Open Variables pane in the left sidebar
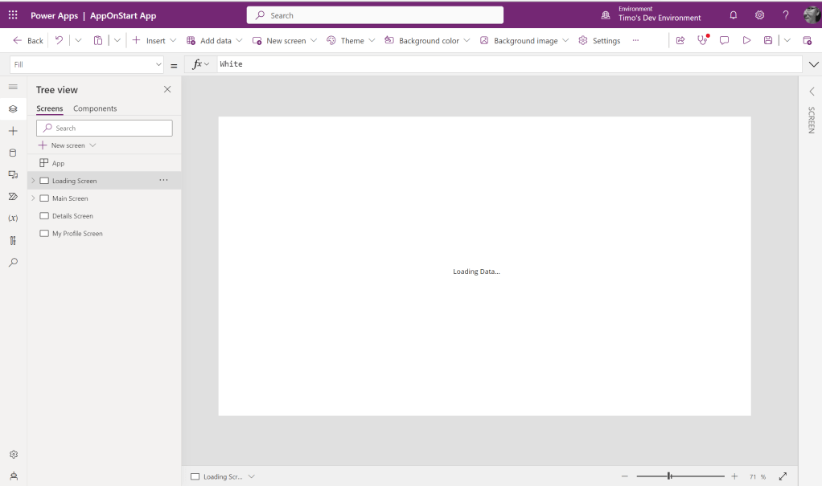The height and width of the screenshot is (486, 822). (13, 218)
